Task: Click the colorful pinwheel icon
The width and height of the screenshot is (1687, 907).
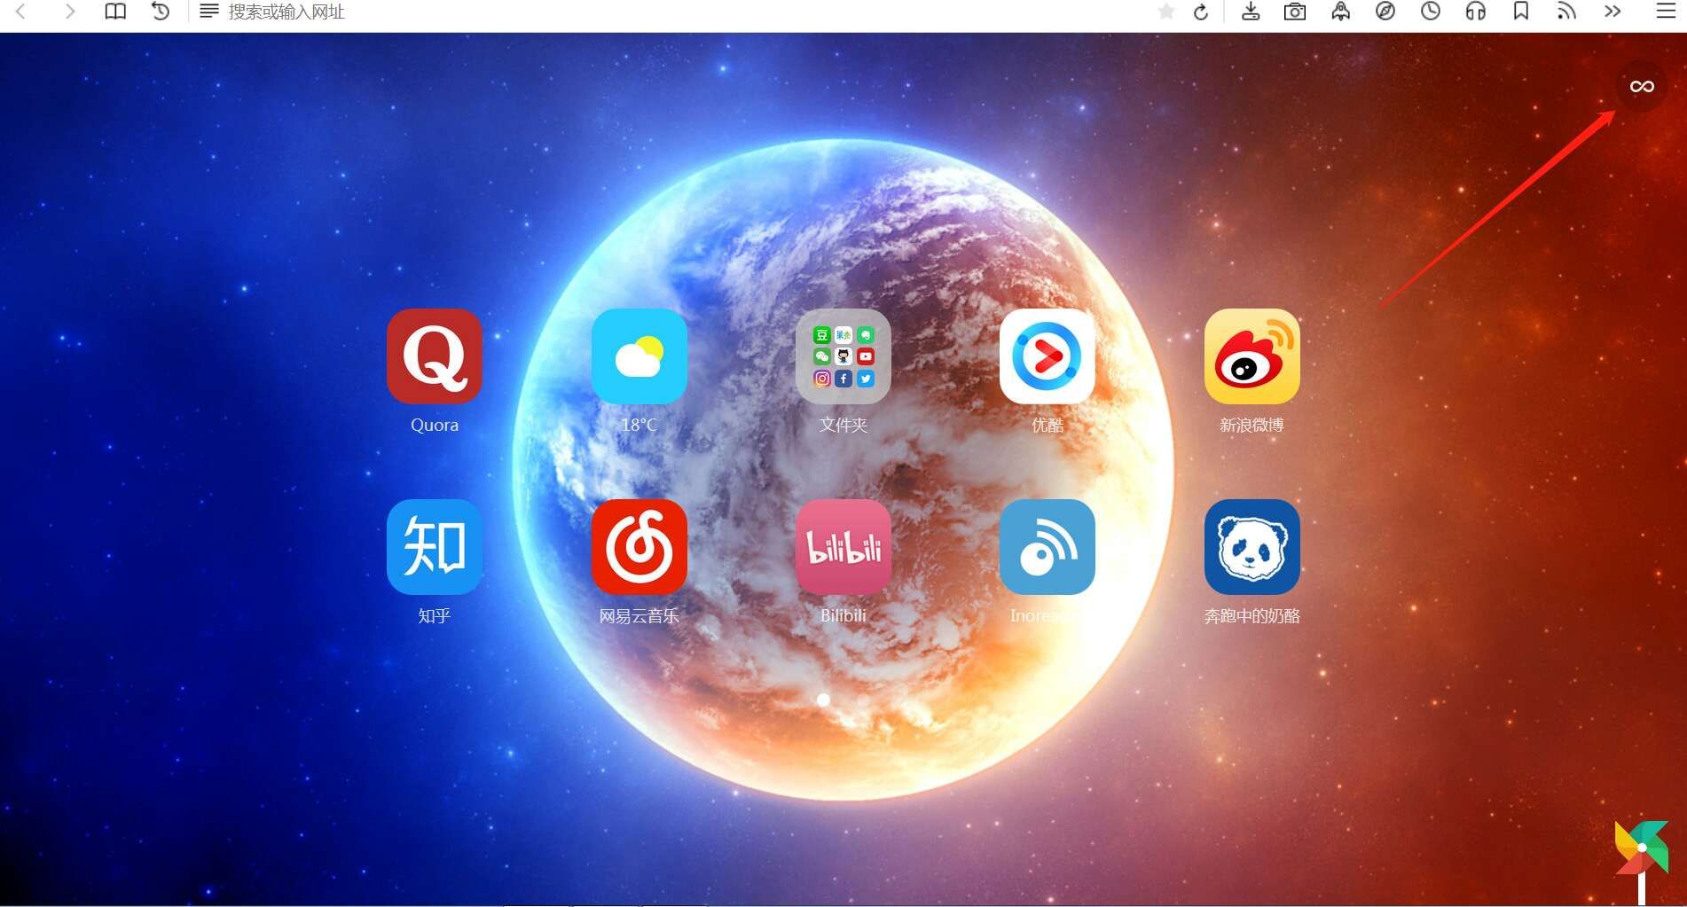Action: tap(1641, 853)
